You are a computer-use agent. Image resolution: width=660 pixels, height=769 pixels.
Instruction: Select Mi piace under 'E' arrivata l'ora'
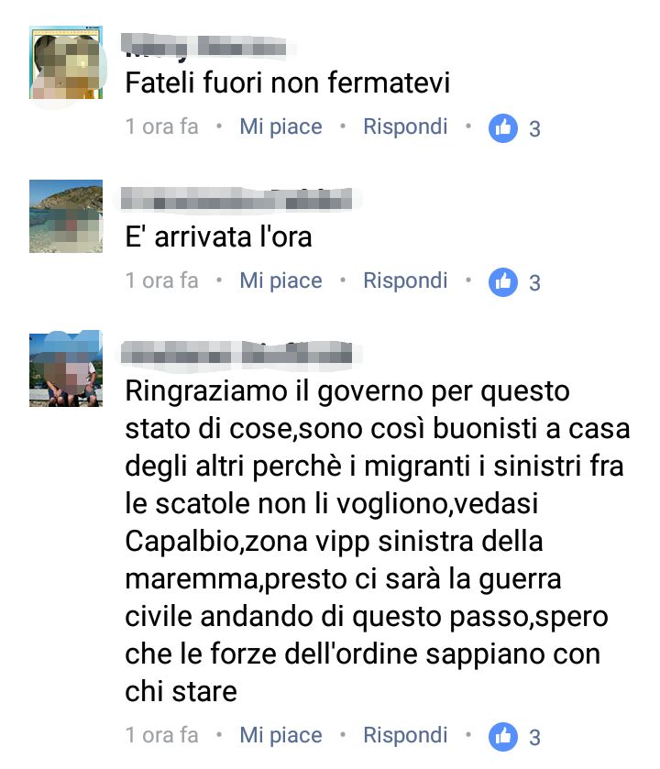point(280,280)
